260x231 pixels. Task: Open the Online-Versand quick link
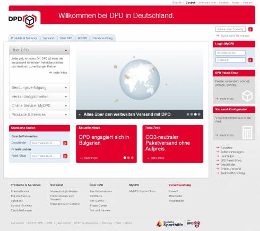tap(231, 169)
